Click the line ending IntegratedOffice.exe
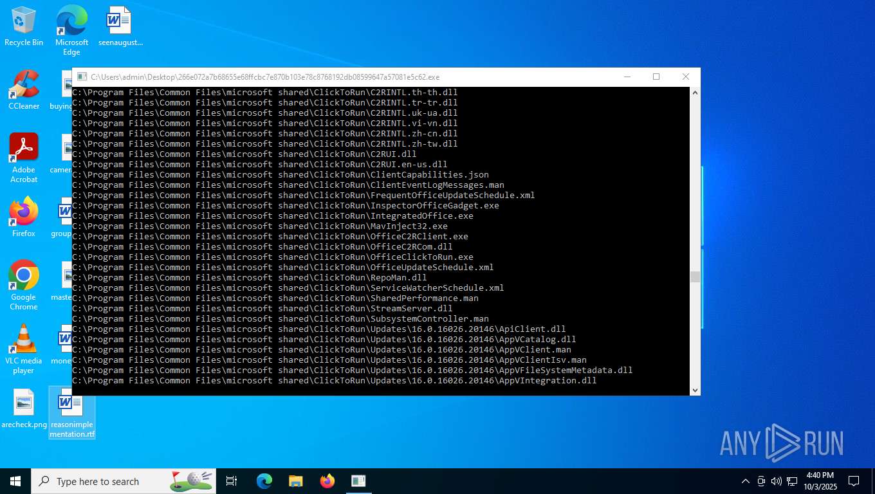875x494 pixels. pyautogui.click(x=273, y=216)
